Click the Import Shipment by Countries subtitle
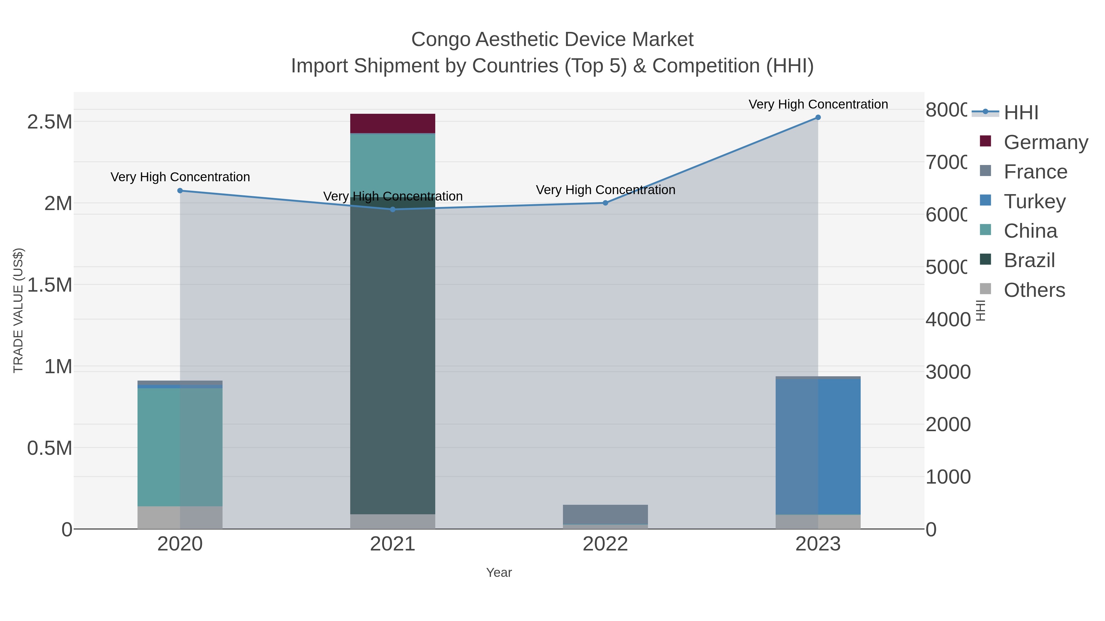This screenshot has height=621, width=1105. point(552,66)
